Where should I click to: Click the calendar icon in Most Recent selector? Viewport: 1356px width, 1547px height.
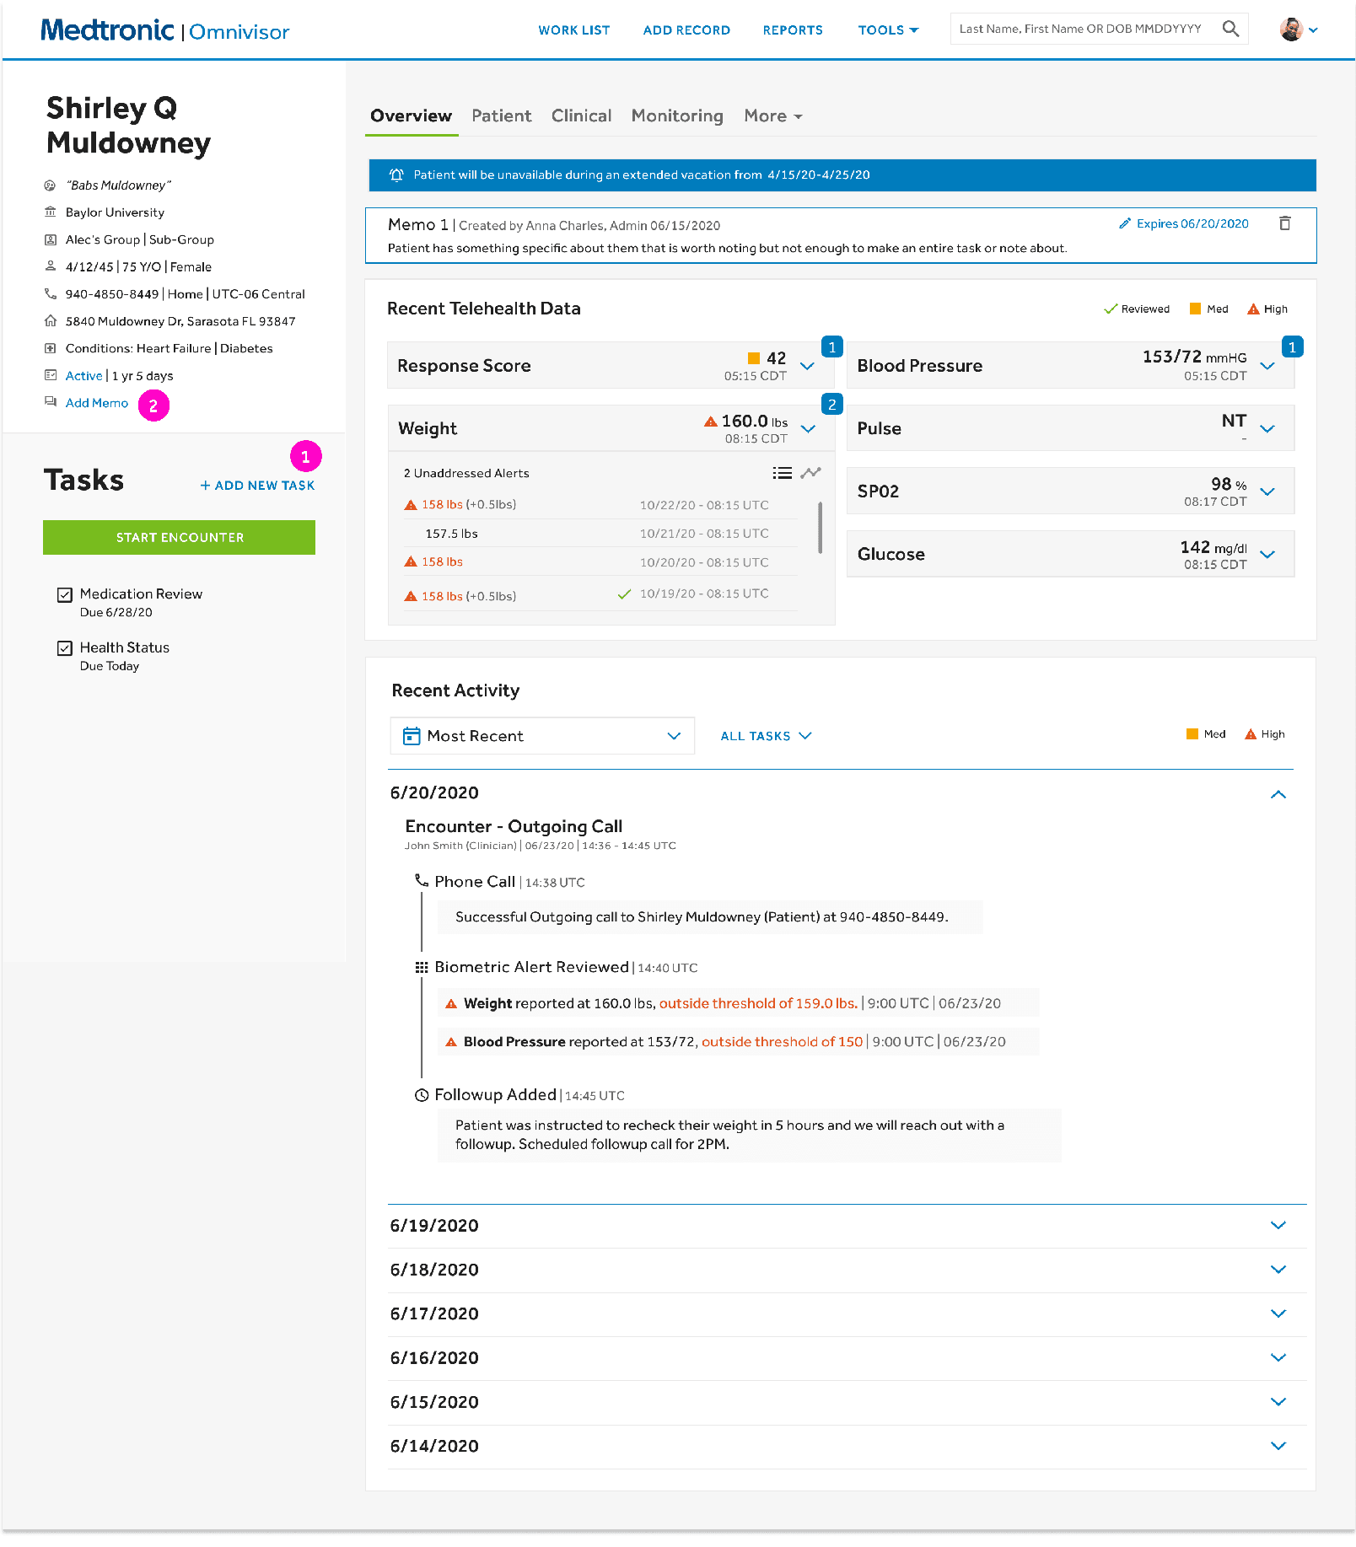coord(412,736)
